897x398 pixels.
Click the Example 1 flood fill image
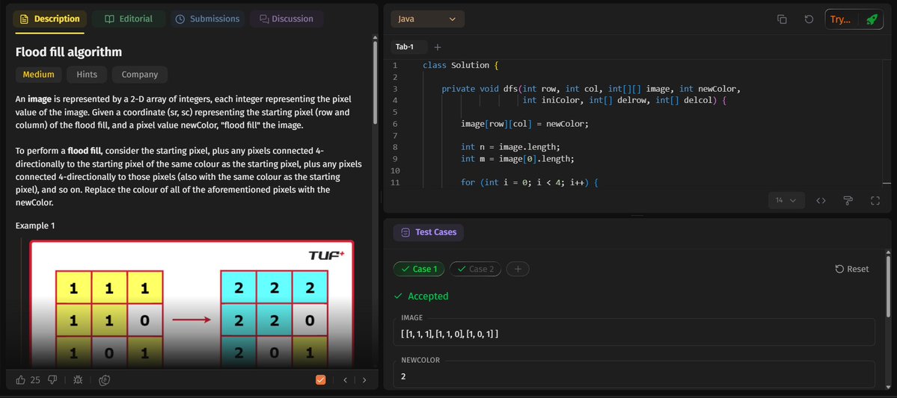(x=192, y=304)
